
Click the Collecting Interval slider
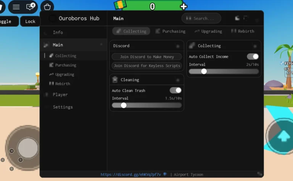click(224, 71)
